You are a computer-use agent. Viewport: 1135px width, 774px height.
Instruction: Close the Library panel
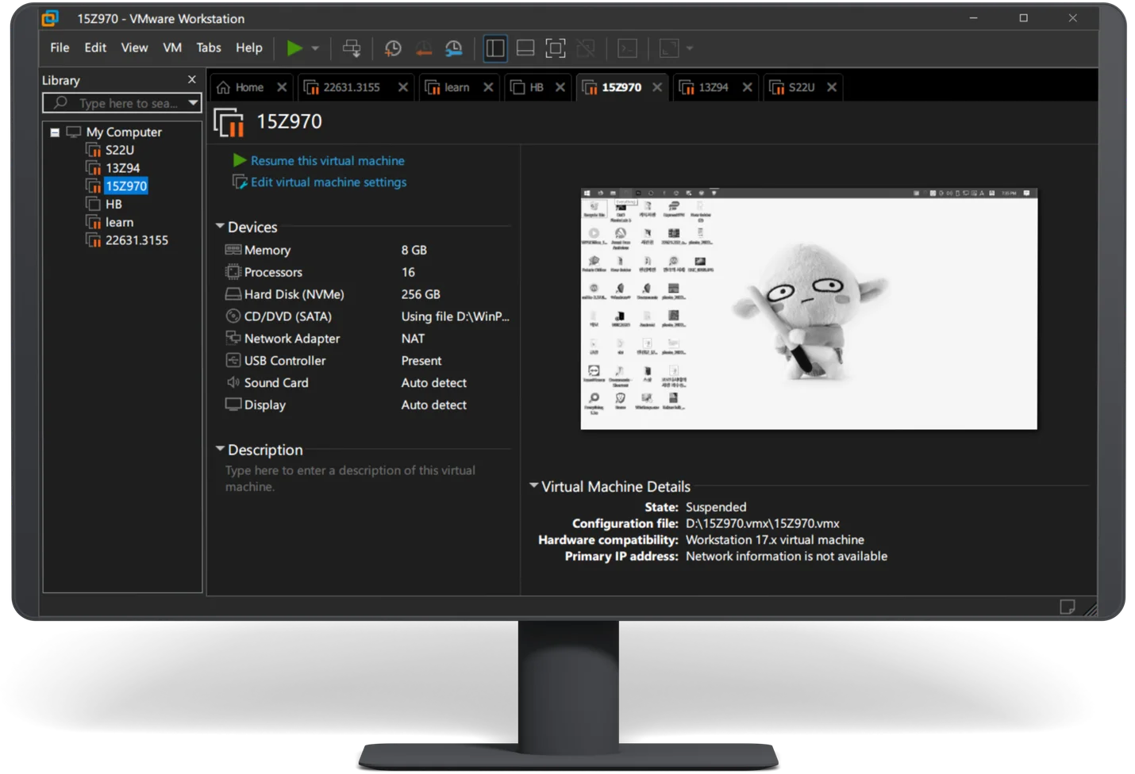tap(191, 79)
